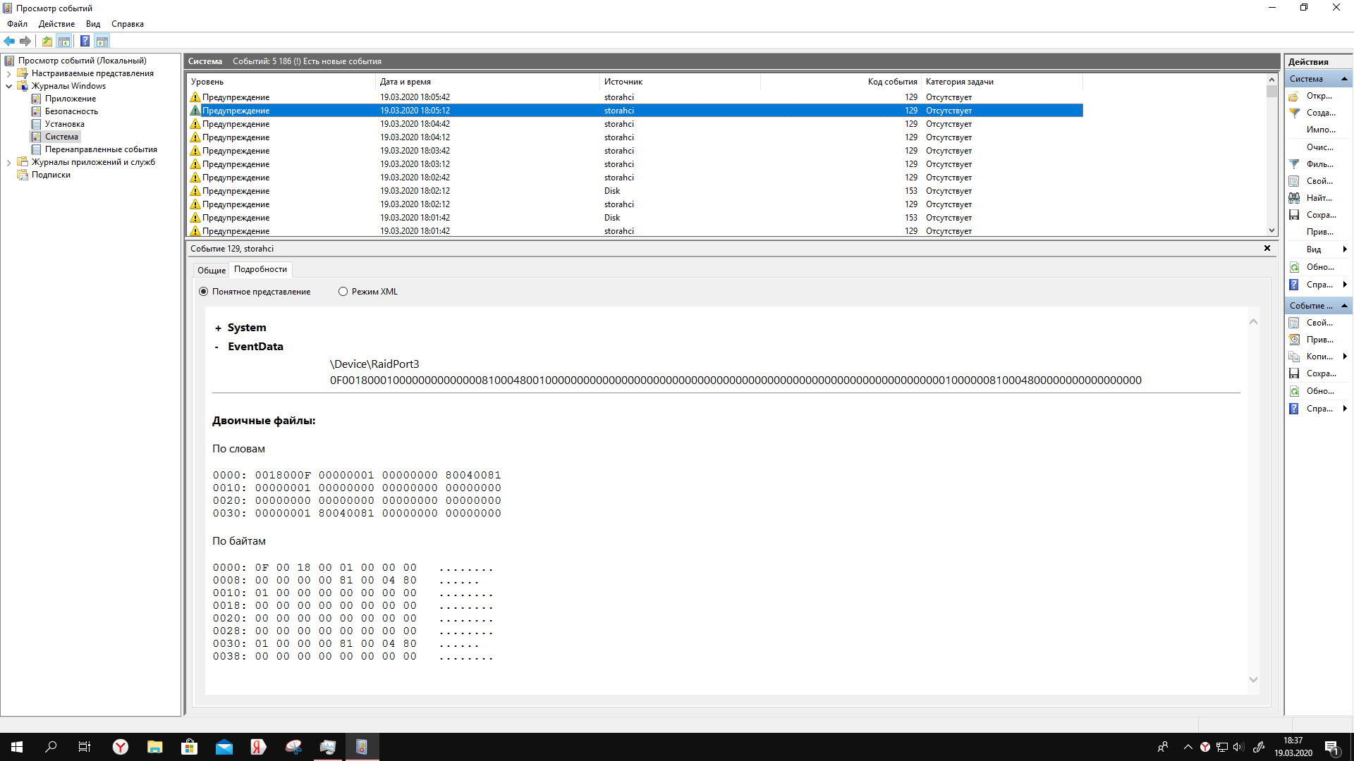
Task: Sort by Источник column header
Action: [680, 82]
